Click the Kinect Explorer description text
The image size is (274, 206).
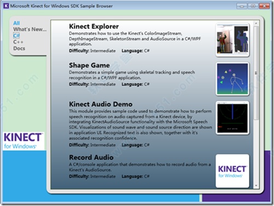pyautogui.click(x=135, y=39)
